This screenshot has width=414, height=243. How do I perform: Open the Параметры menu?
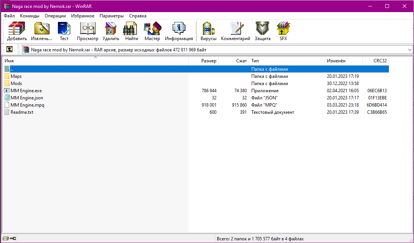point(111,16)
